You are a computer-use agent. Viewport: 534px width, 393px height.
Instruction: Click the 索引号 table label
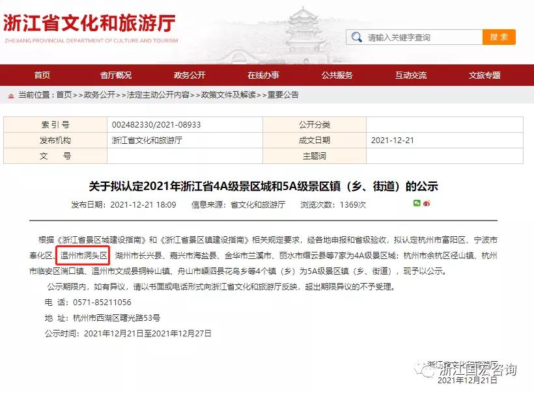pyautogui.click(x=55, y=125)
